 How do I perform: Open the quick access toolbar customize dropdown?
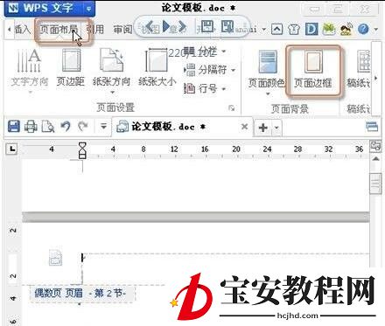103,127
